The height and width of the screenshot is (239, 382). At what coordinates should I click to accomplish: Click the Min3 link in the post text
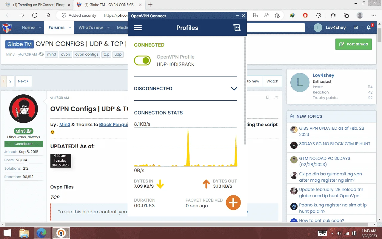point(65,125)
